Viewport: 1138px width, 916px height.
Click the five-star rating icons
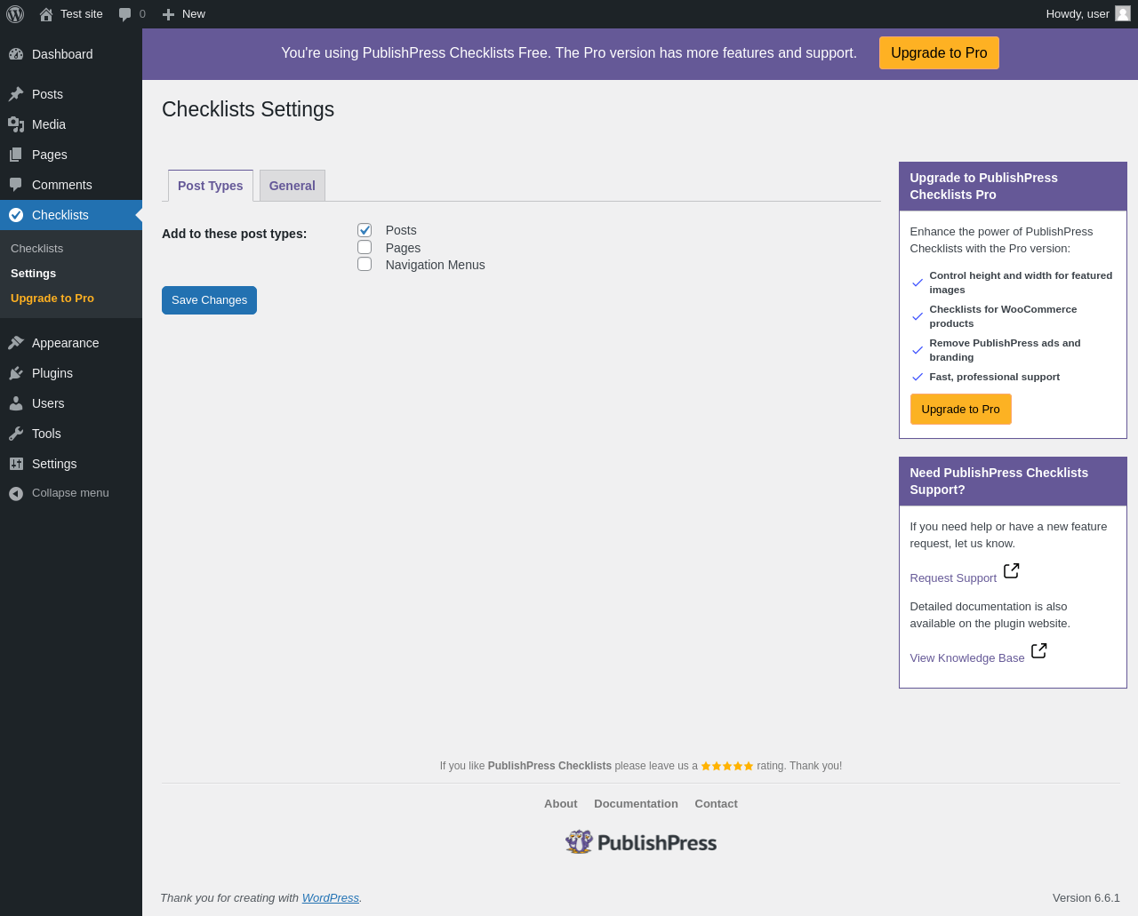(727, 766)
